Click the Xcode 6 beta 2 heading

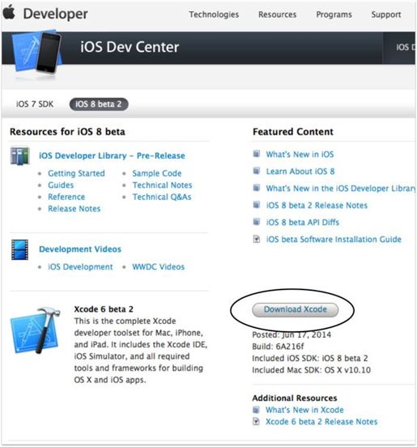[104, 309]
